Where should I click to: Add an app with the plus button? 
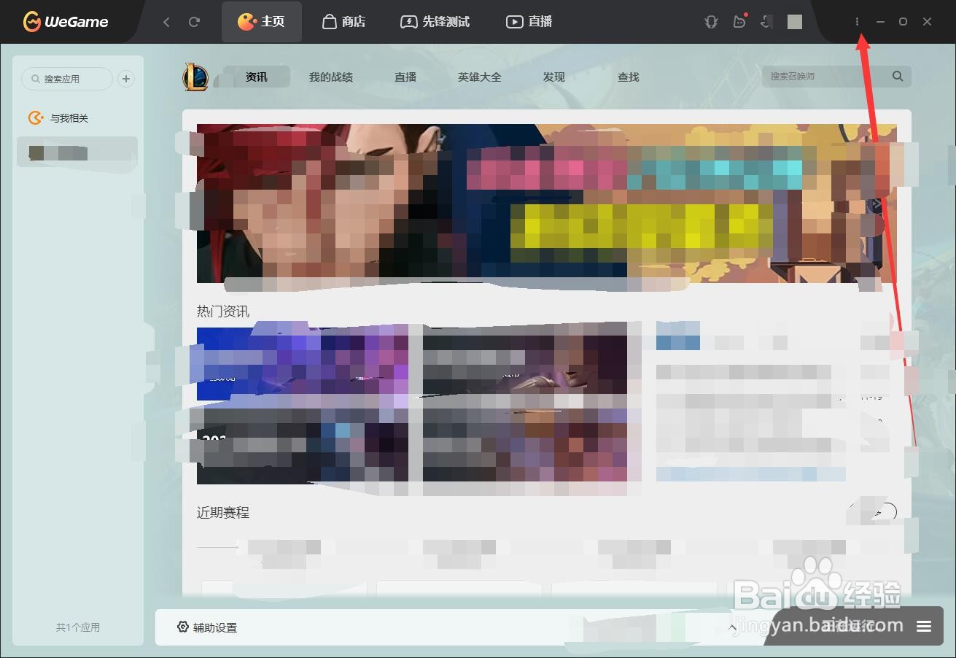[126, 79]
